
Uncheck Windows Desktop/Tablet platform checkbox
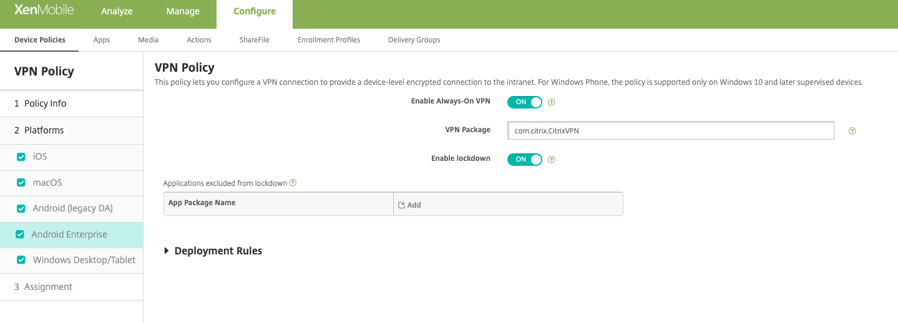[x=21, y=260]
